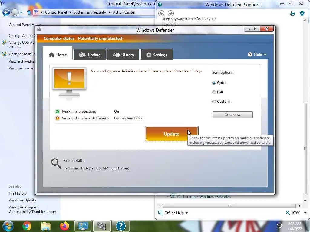
Task: Open the Settings tab
Action: 157,55
